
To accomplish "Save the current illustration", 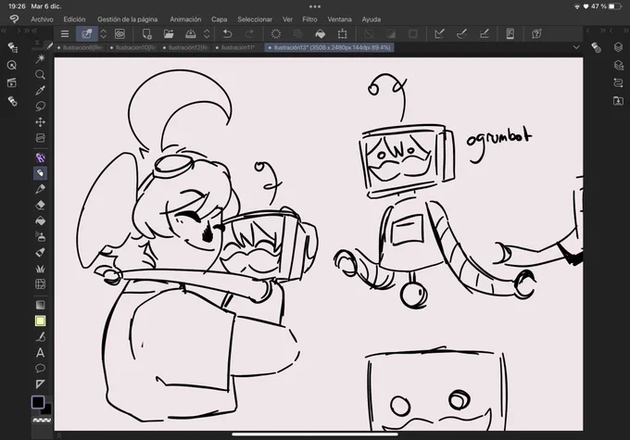I will click(x=191, y=34).
